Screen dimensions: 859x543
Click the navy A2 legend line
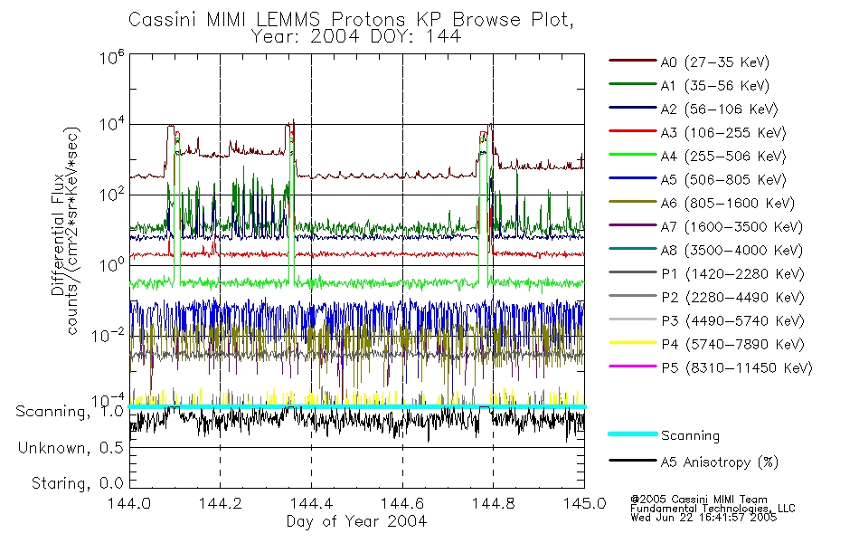(632, 108)
